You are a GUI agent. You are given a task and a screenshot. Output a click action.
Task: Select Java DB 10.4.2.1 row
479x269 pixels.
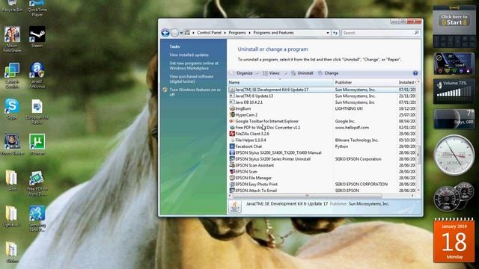click(323, 102)
